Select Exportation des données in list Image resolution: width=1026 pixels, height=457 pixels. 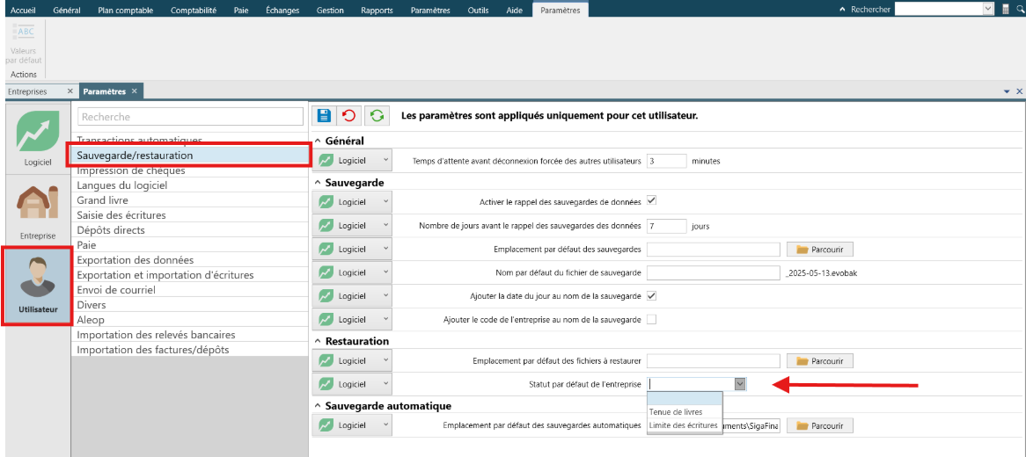click(189, 260)
